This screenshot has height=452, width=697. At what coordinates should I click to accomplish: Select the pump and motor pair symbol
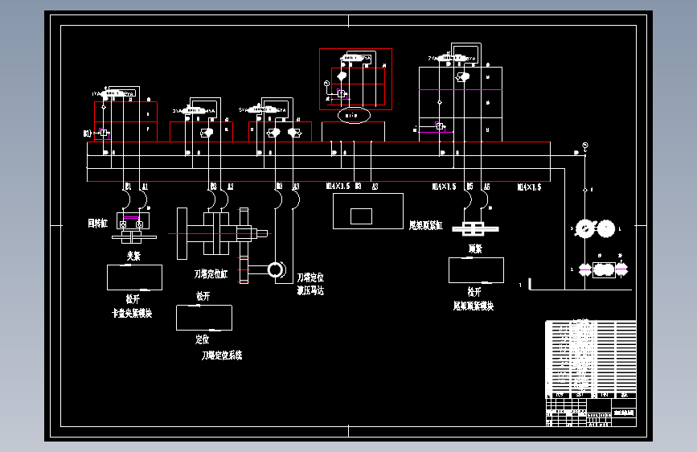click(x=595, y=228)
